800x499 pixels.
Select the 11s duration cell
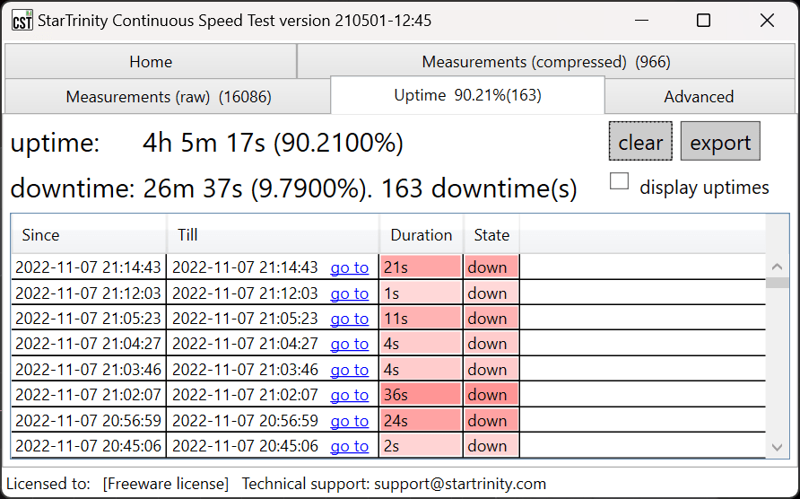pyautogui.click(x=421, y=319)
